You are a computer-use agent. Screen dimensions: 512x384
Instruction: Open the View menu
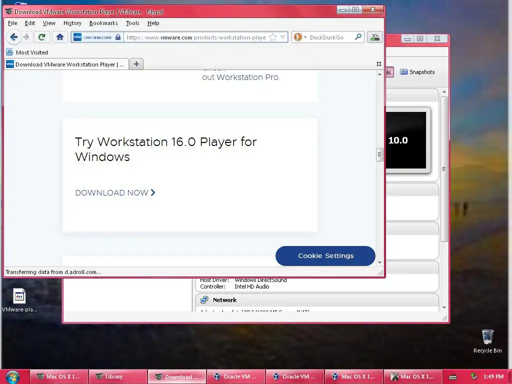coord(49,23)
